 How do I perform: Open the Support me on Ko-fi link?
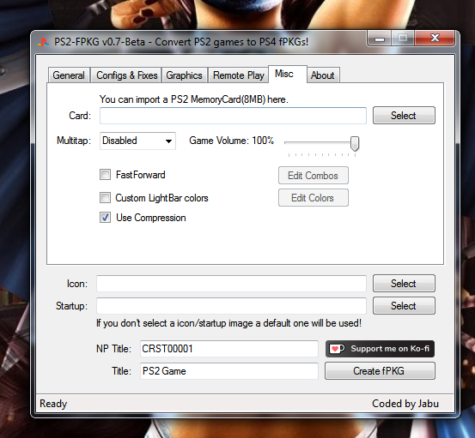(380, 349)
